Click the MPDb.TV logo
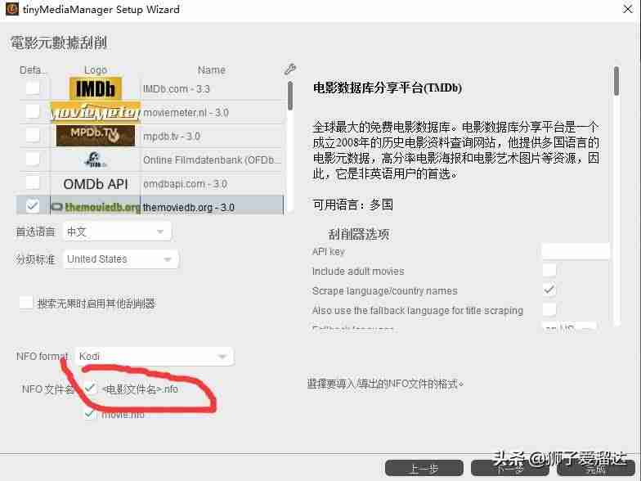Screen dimensions: 641x481 95,136
